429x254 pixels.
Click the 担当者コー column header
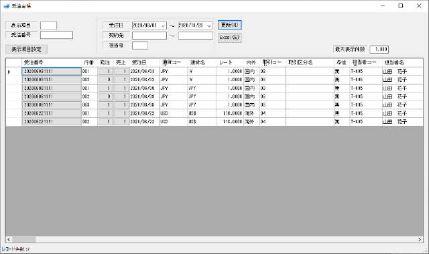point(366,62)
